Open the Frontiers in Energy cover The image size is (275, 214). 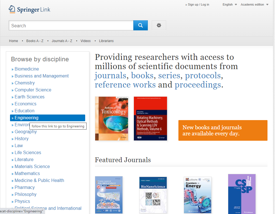click(197, 195)
